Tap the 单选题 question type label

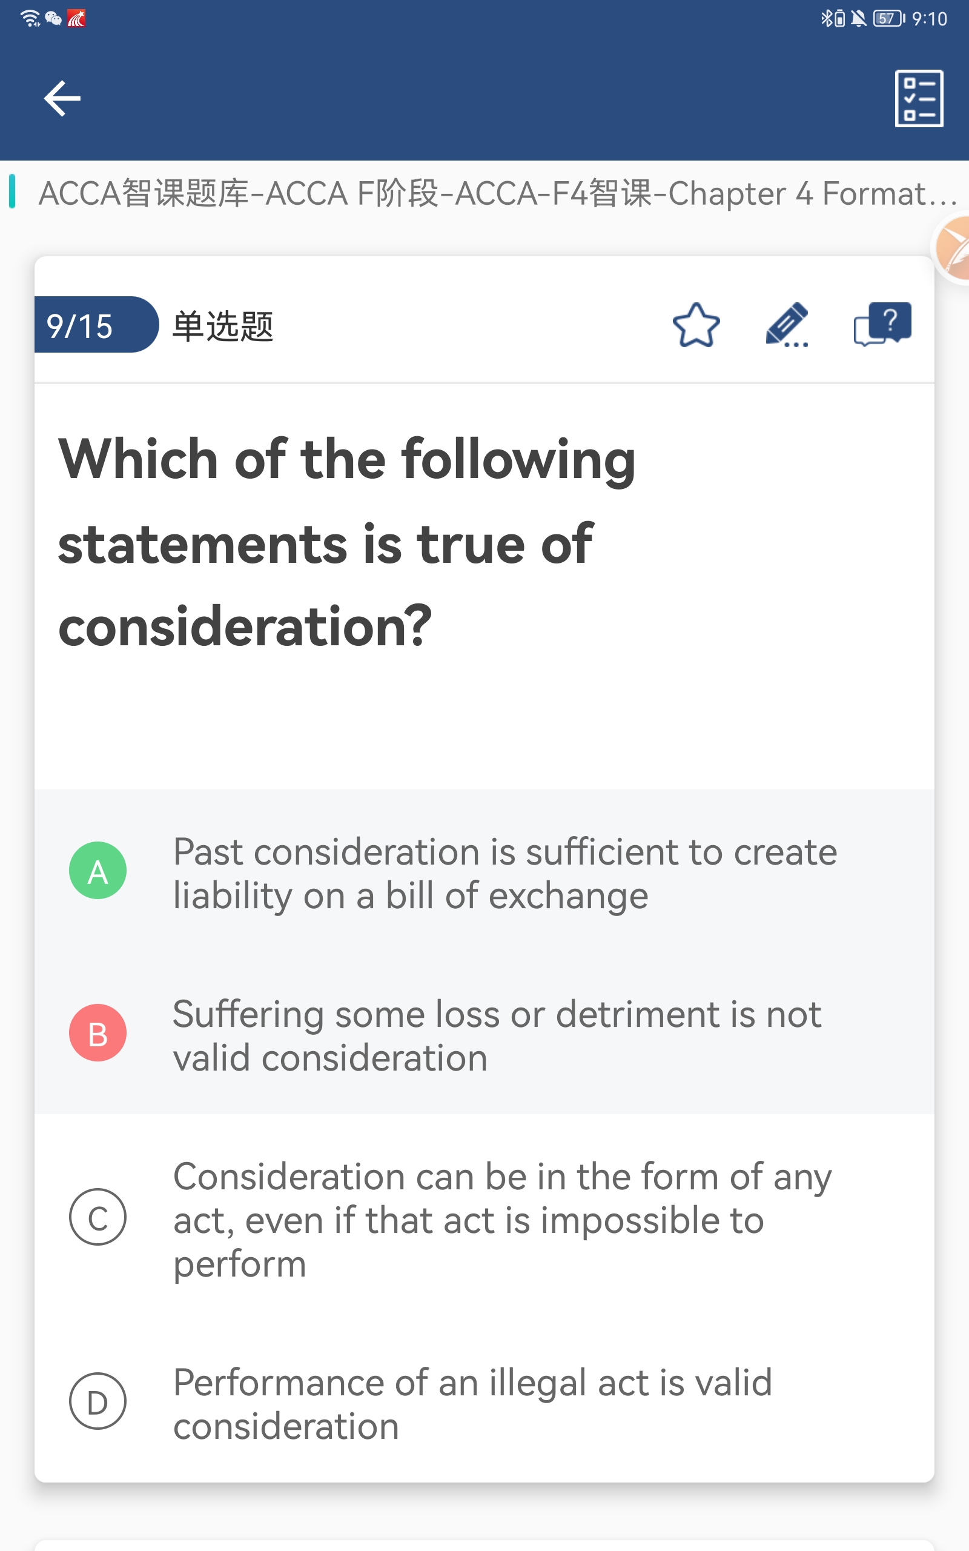[x=223, y=325]
